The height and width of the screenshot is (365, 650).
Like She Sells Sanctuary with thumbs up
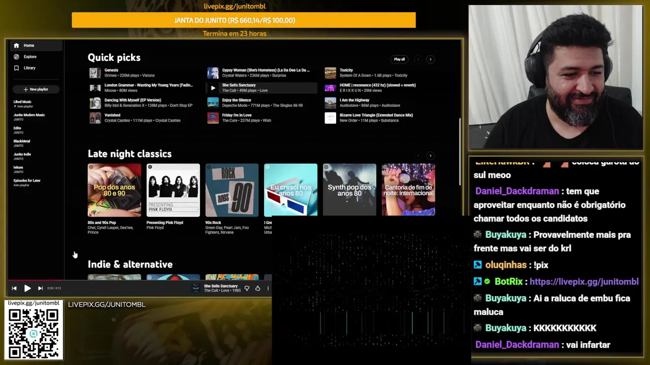coord(257,288)
